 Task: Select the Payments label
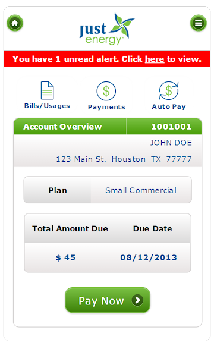(x=106, y=107)
